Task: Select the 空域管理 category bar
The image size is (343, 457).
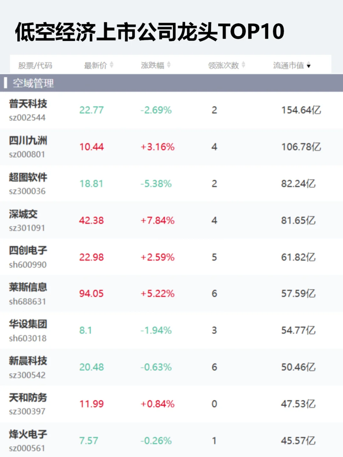Action: point(171,83)
